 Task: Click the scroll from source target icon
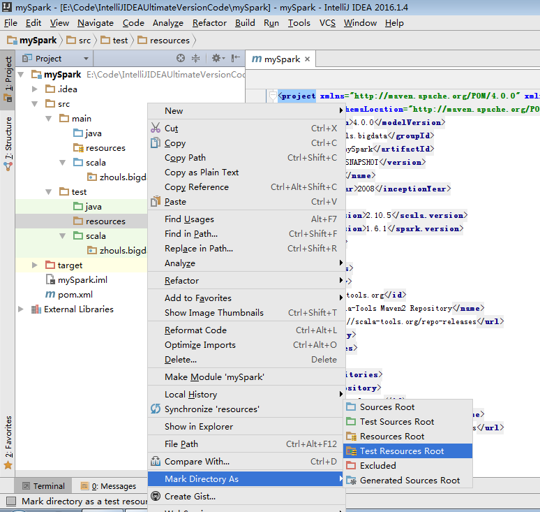181,58
